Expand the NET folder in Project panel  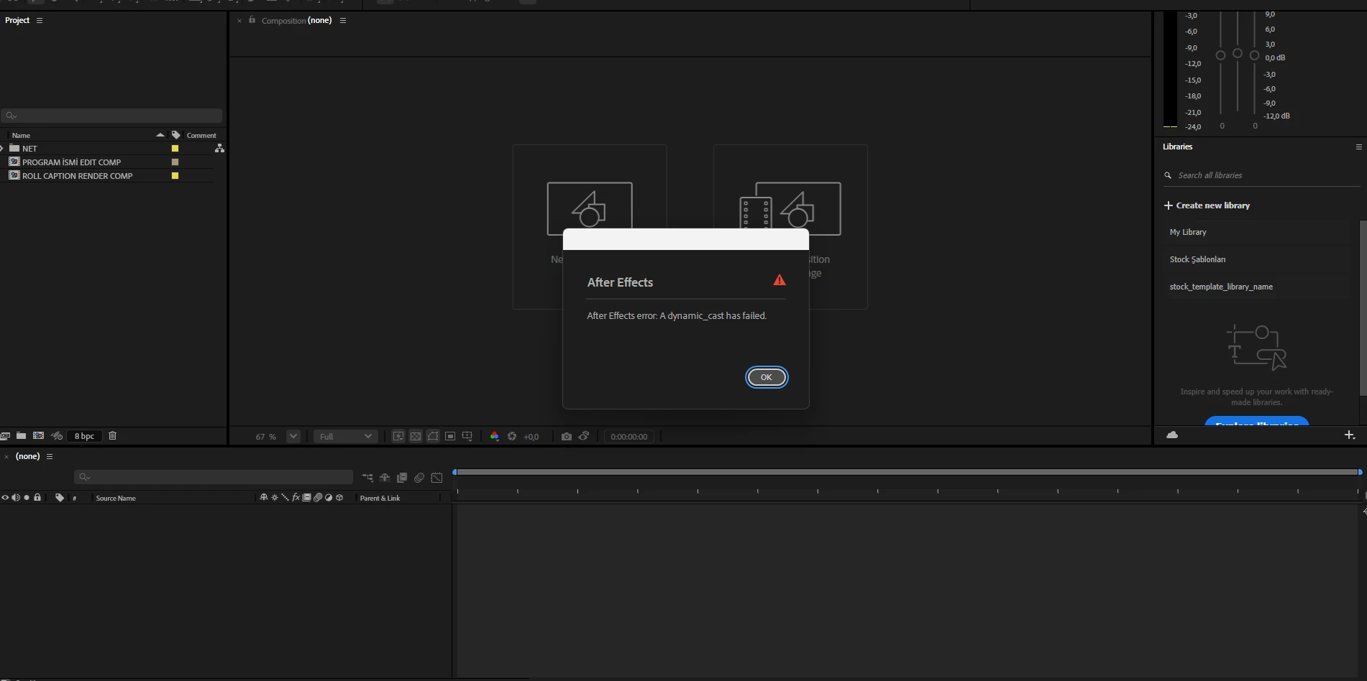(x=2, y=148)
